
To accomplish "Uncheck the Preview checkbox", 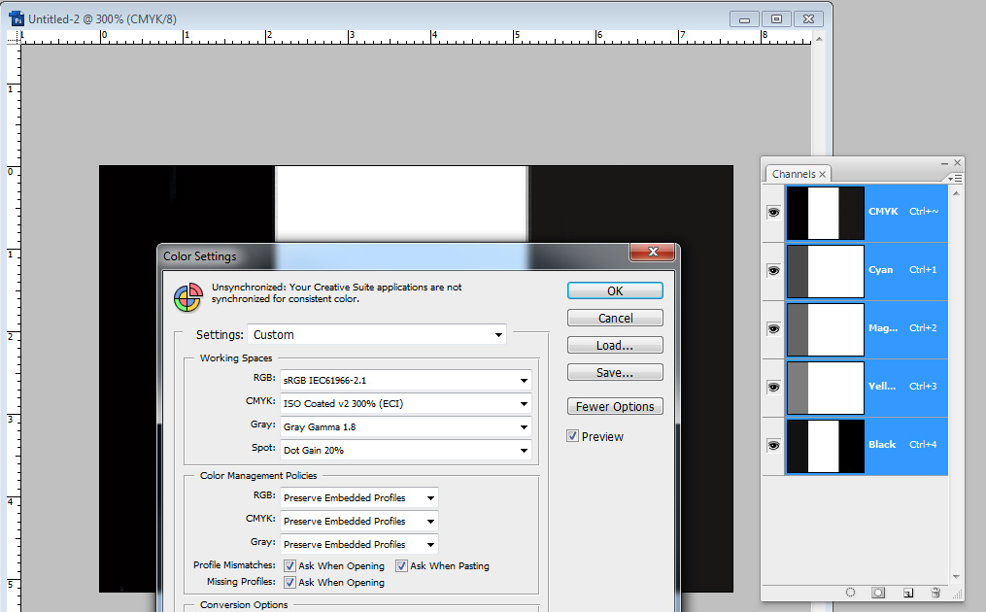I will click(x=573, y=436).
